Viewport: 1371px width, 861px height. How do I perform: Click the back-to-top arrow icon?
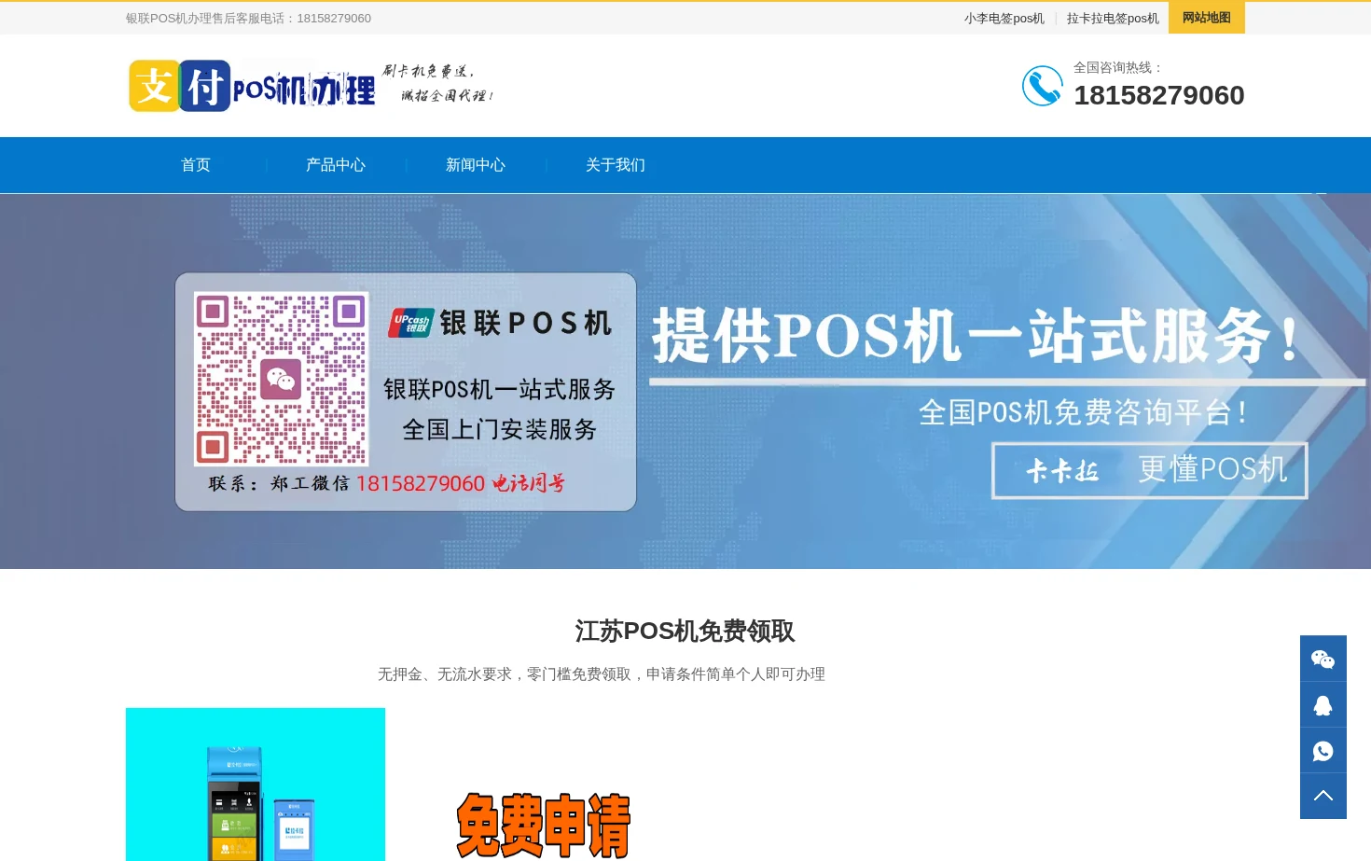tap(1323, 796)
